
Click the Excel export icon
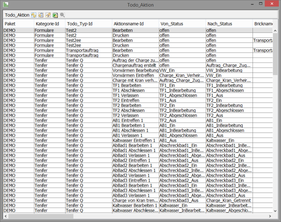click(55, 15)
